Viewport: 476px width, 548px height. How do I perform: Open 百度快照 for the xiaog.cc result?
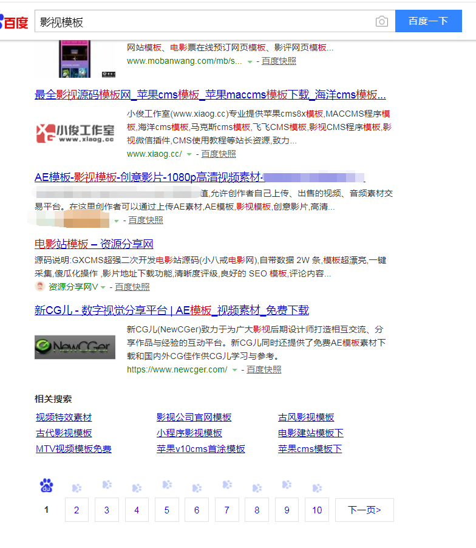coord(219,154)
